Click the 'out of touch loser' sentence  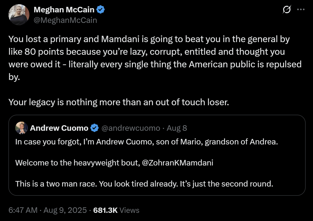(119, 102)
